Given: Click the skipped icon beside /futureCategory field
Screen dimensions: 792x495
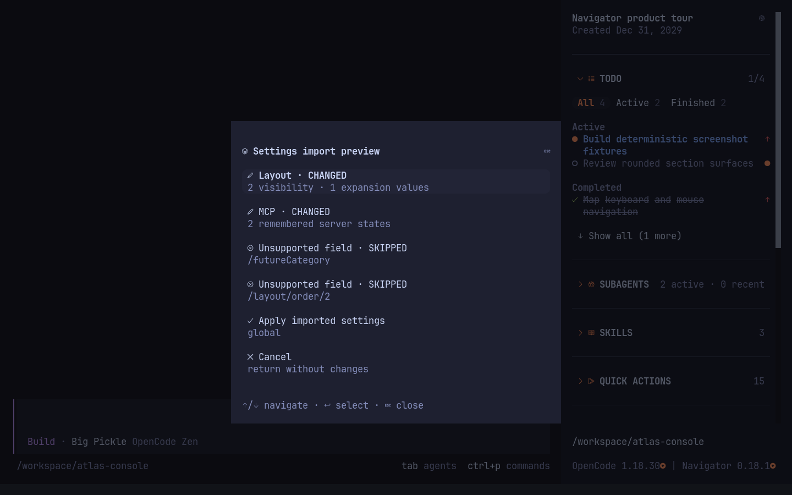Looking at the screenshot, I should tap(250, 248).
